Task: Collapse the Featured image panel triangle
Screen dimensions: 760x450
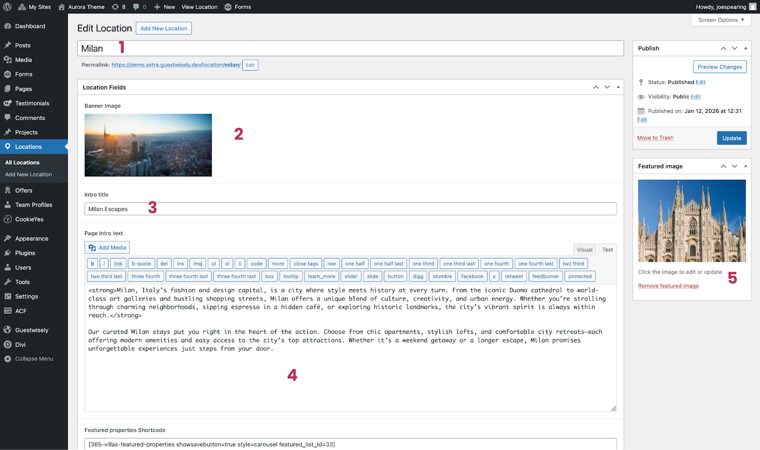Action: click(745, 166)
